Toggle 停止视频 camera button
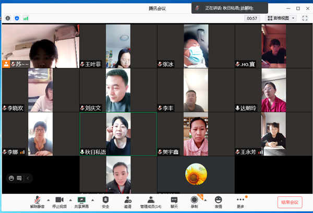 59,202
